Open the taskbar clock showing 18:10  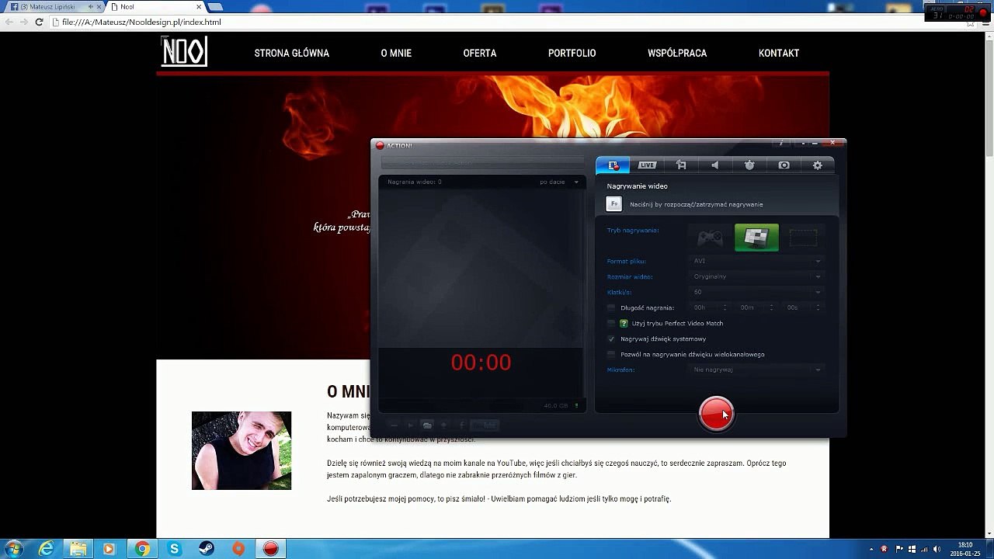point(964,549)
